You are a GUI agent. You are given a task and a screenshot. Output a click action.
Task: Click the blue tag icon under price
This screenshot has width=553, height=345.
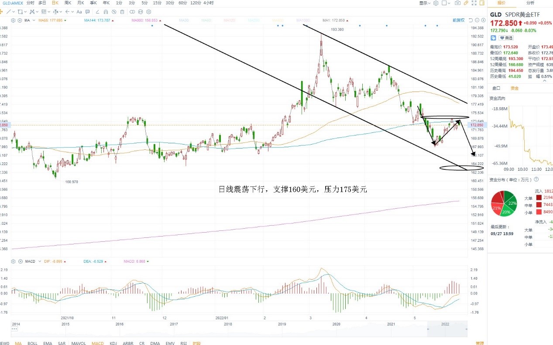[x=493, y=38]
